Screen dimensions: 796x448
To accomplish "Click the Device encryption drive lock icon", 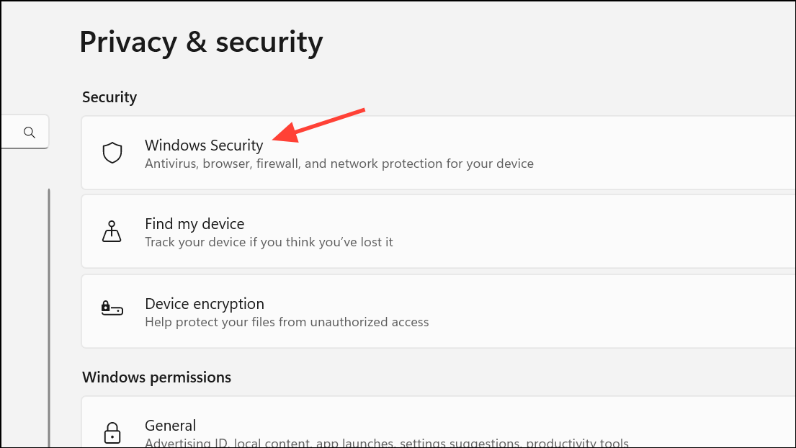I will tap(112, 308).
